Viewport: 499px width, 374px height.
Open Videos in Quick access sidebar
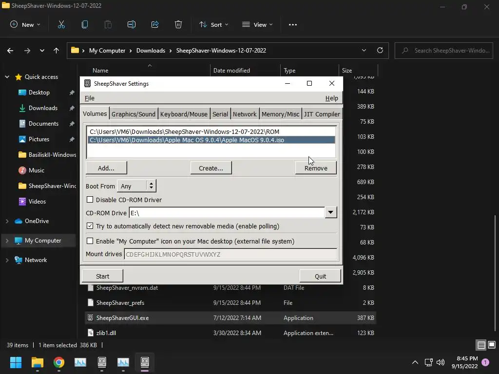click(37, 202)
